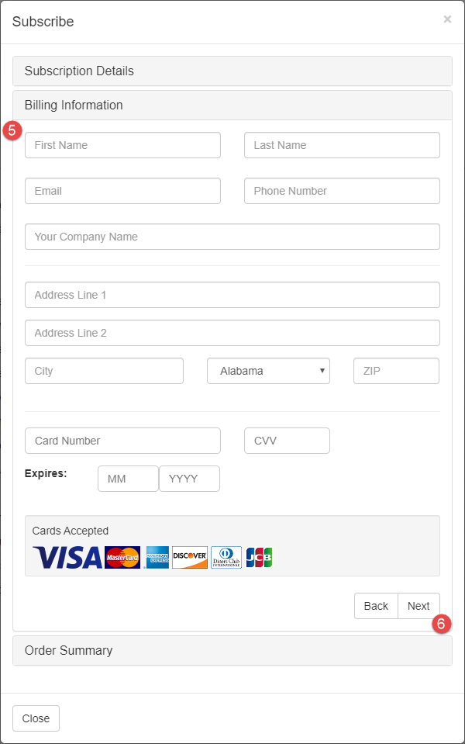Select the Card Number input
The width and height of the screenshot is (465, 744).
pos(122,441)
